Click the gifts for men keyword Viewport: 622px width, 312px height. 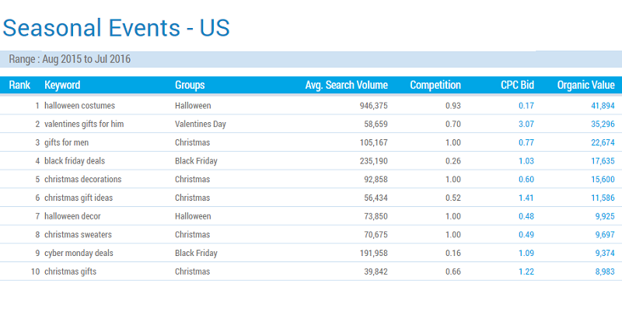68,142
